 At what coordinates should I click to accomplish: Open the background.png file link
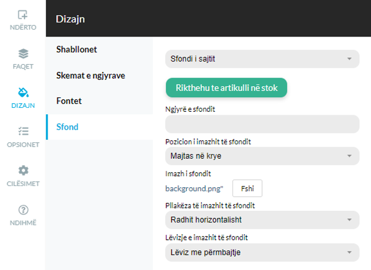194,189
